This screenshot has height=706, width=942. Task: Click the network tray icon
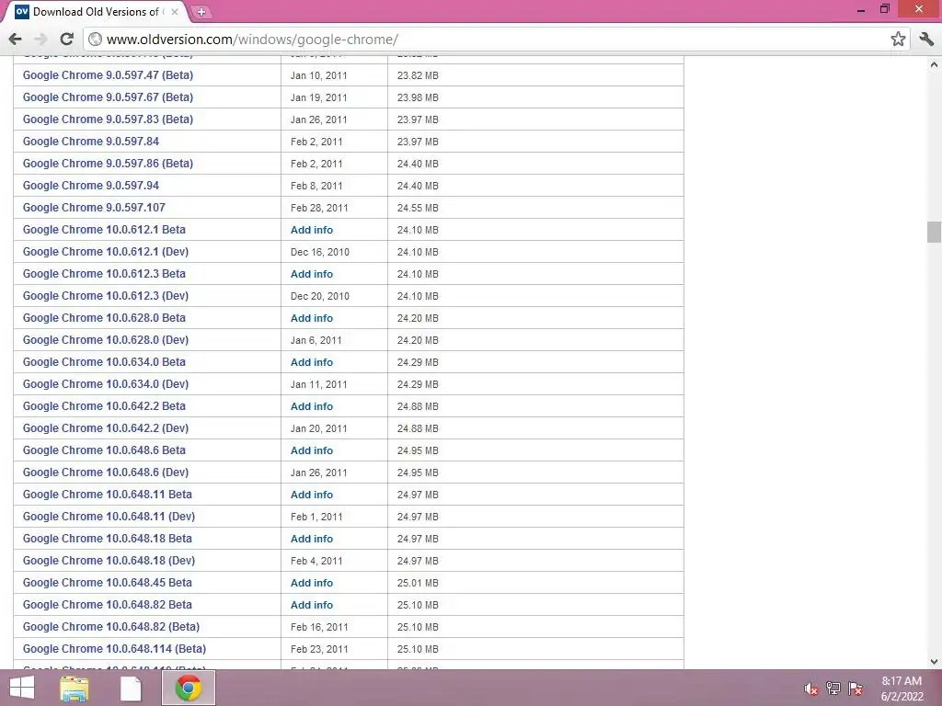tap(833, 689)
